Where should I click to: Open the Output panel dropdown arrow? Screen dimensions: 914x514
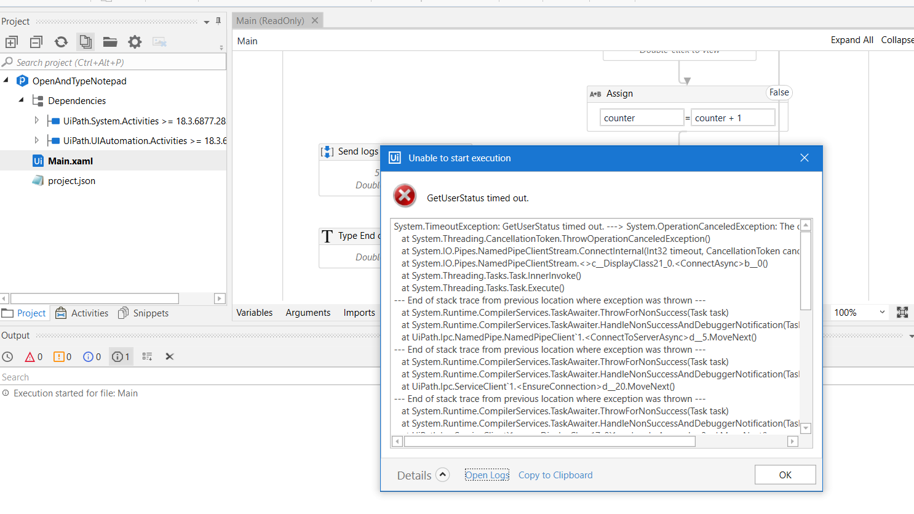tap(911, 336)
